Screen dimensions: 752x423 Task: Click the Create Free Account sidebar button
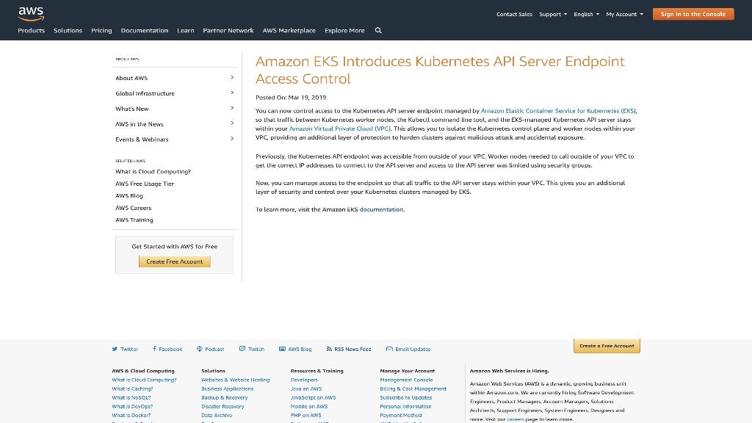tap(175, 261)
